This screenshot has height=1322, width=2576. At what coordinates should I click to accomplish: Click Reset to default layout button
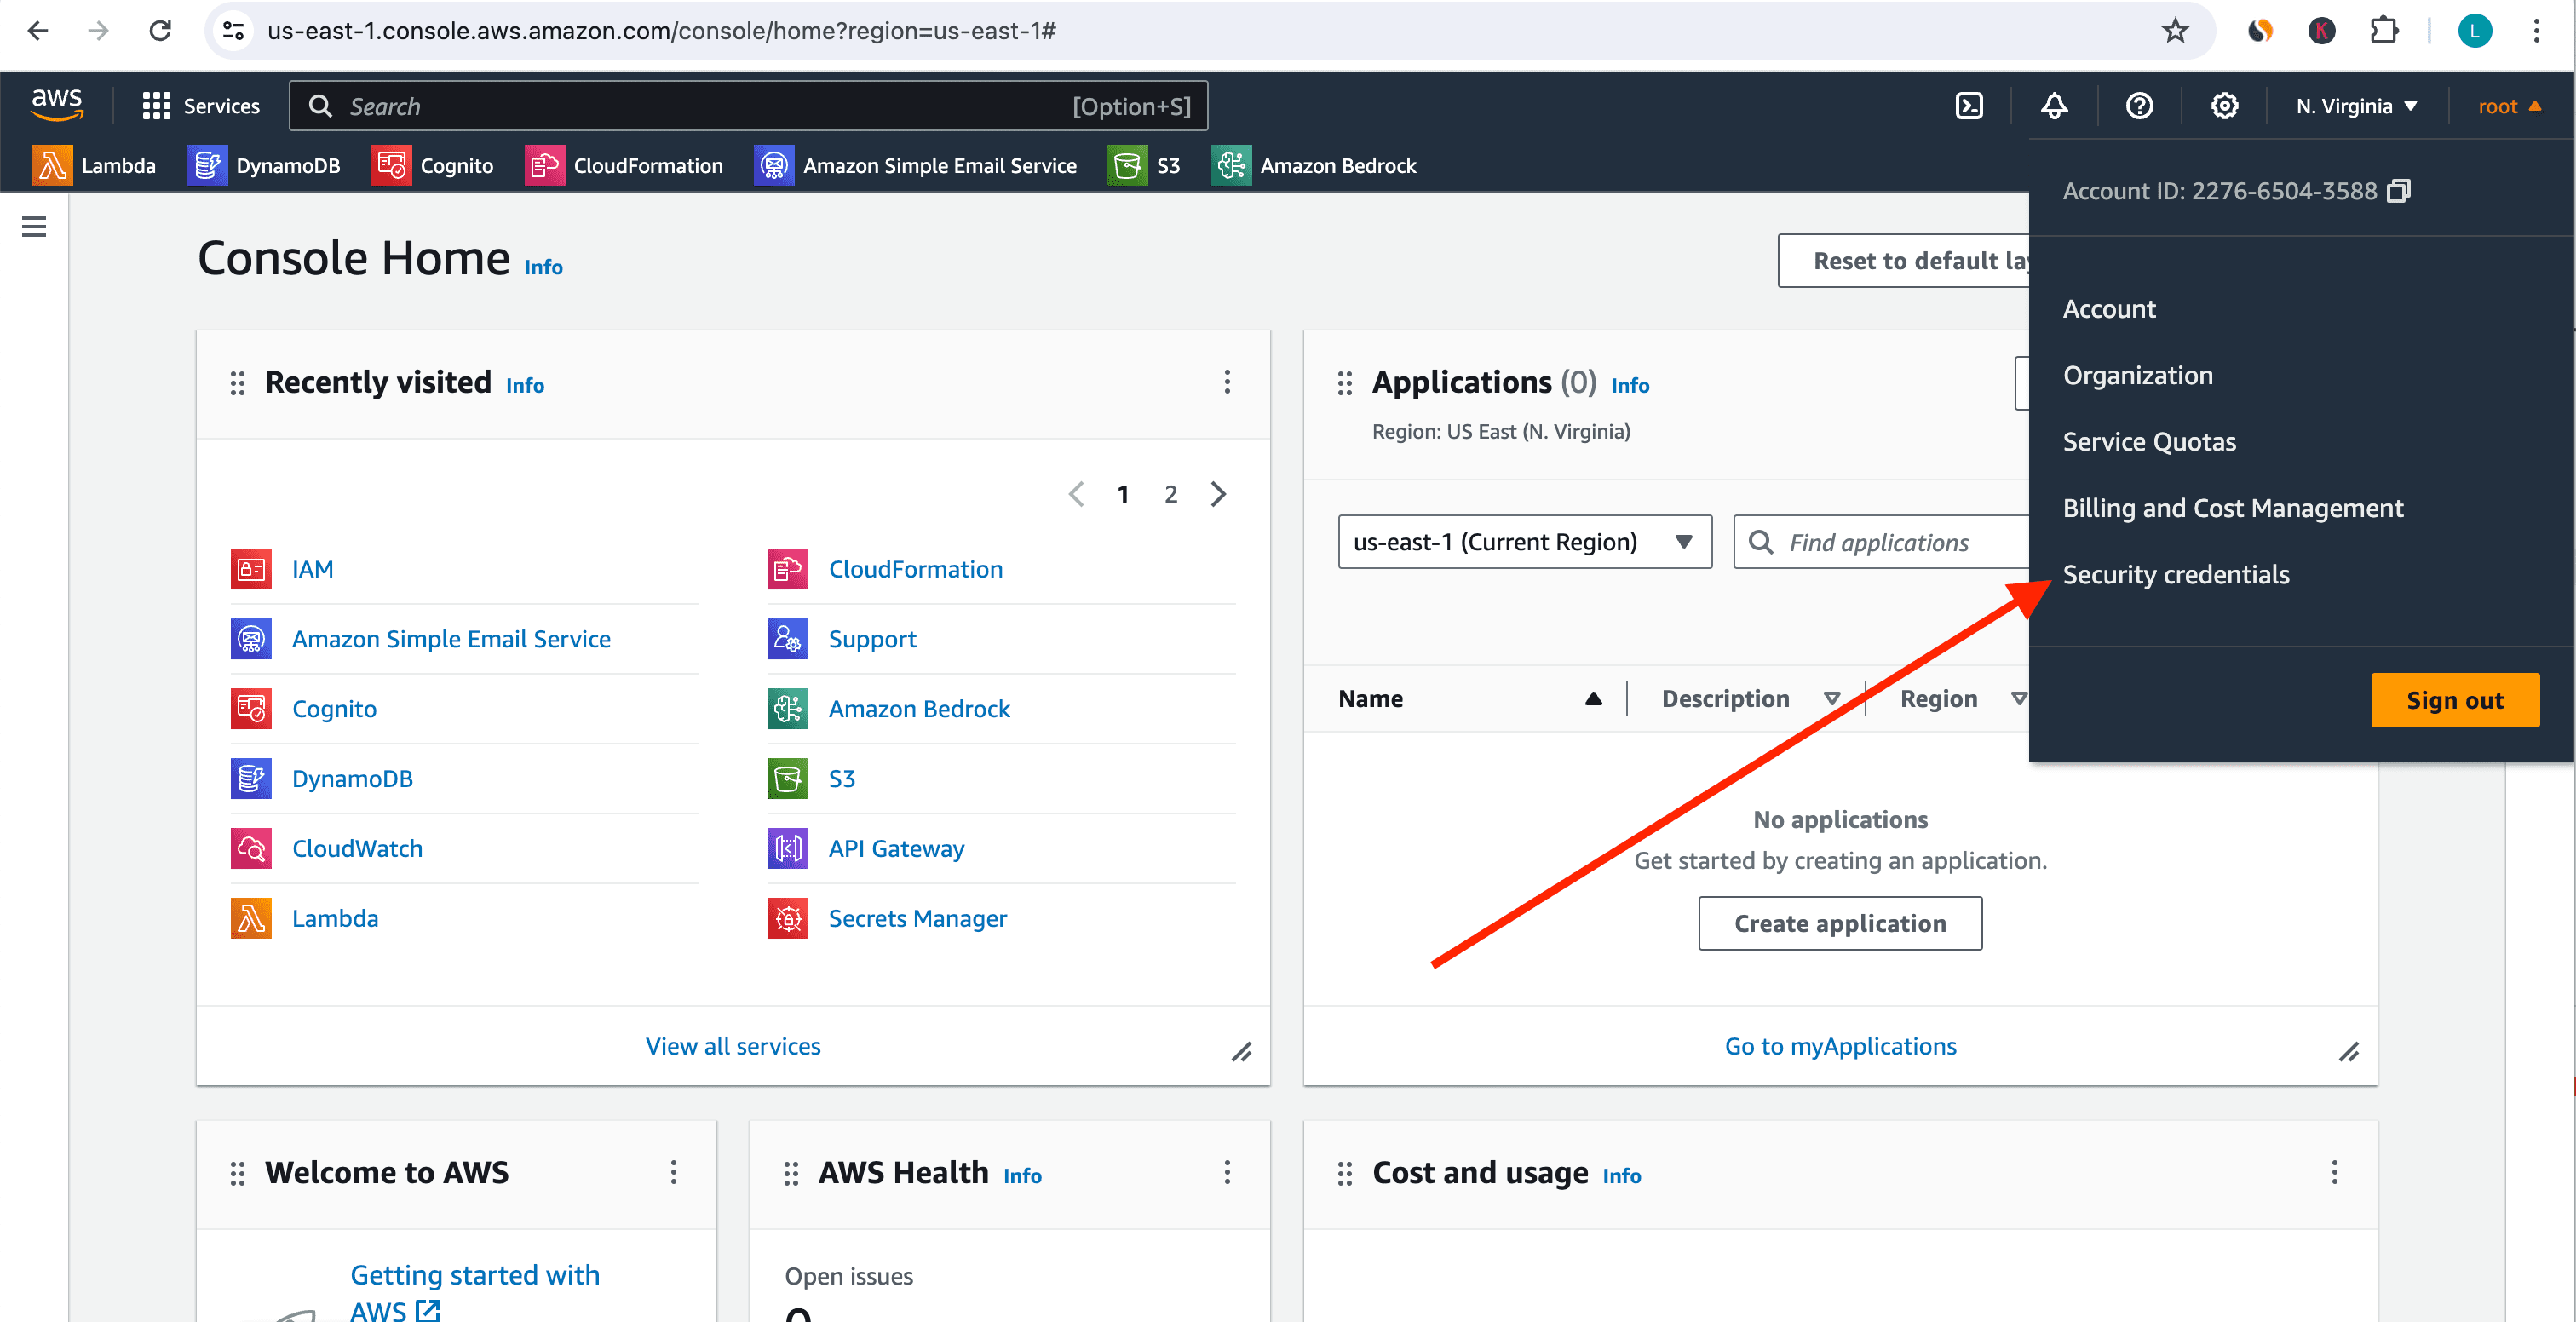point(1904,261)
